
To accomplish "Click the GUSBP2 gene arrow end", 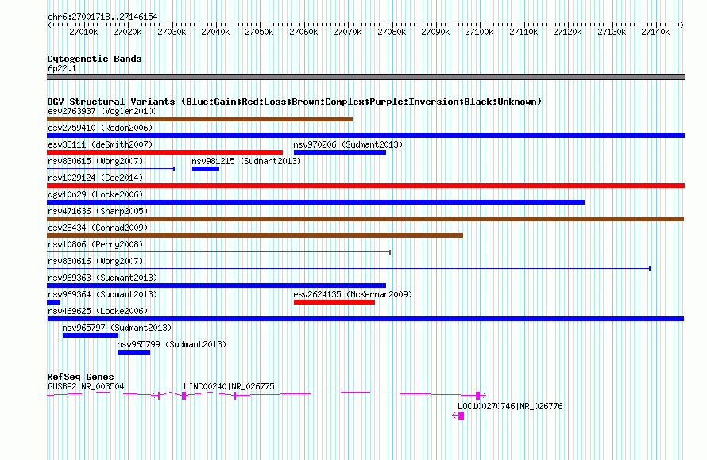I will [x=154, y=396].
